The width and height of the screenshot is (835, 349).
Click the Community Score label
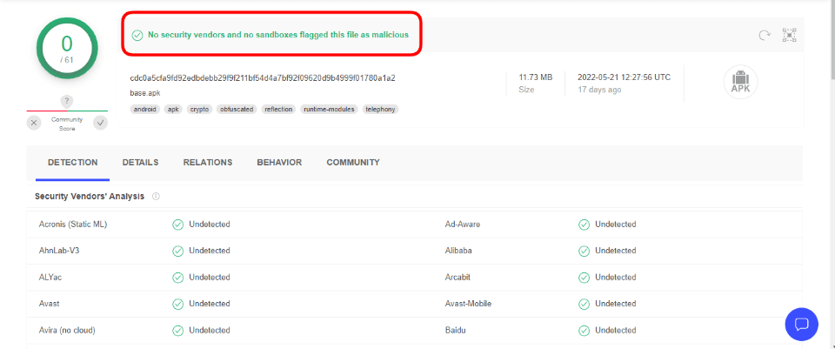click(67, 124)
